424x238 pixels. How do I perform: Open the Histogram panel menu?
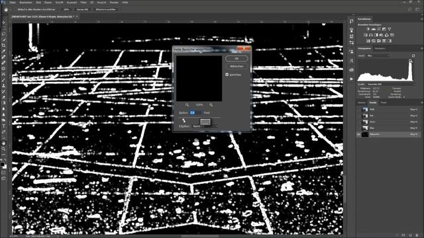(x=421, y=48)
